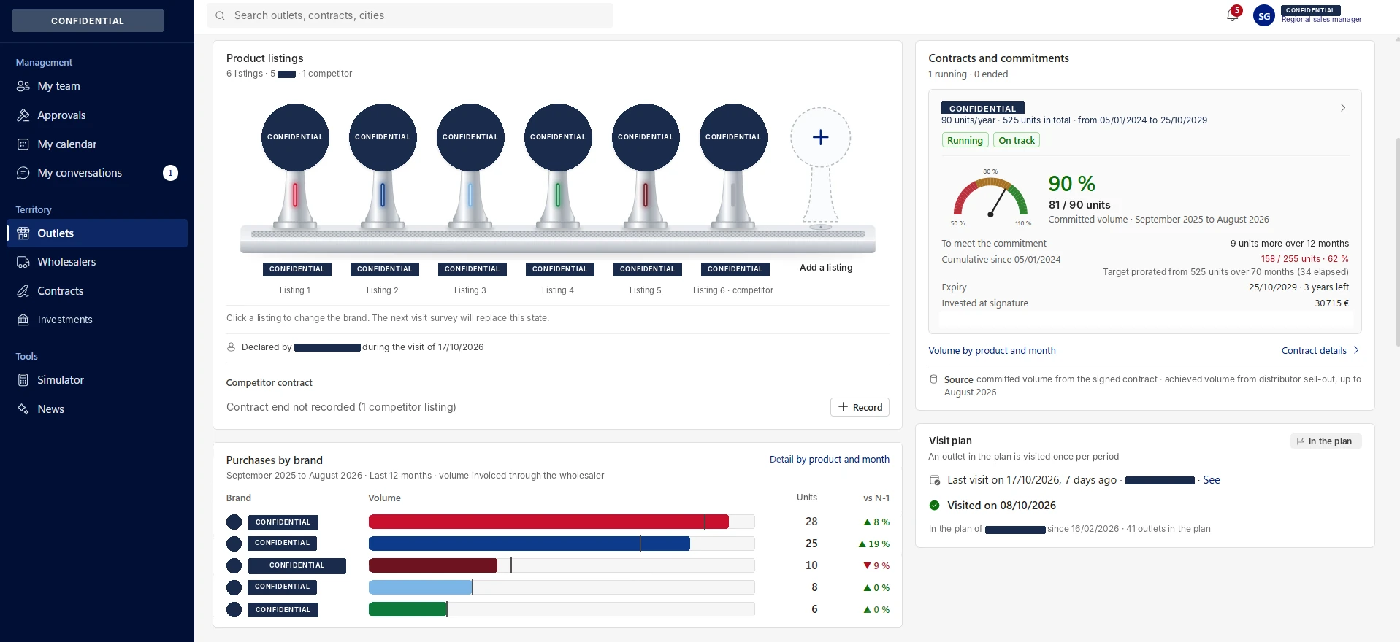Click the green volume bar for 6 units
The width and height of the screenshot is (1400, 642).
[x=408, y=609]
